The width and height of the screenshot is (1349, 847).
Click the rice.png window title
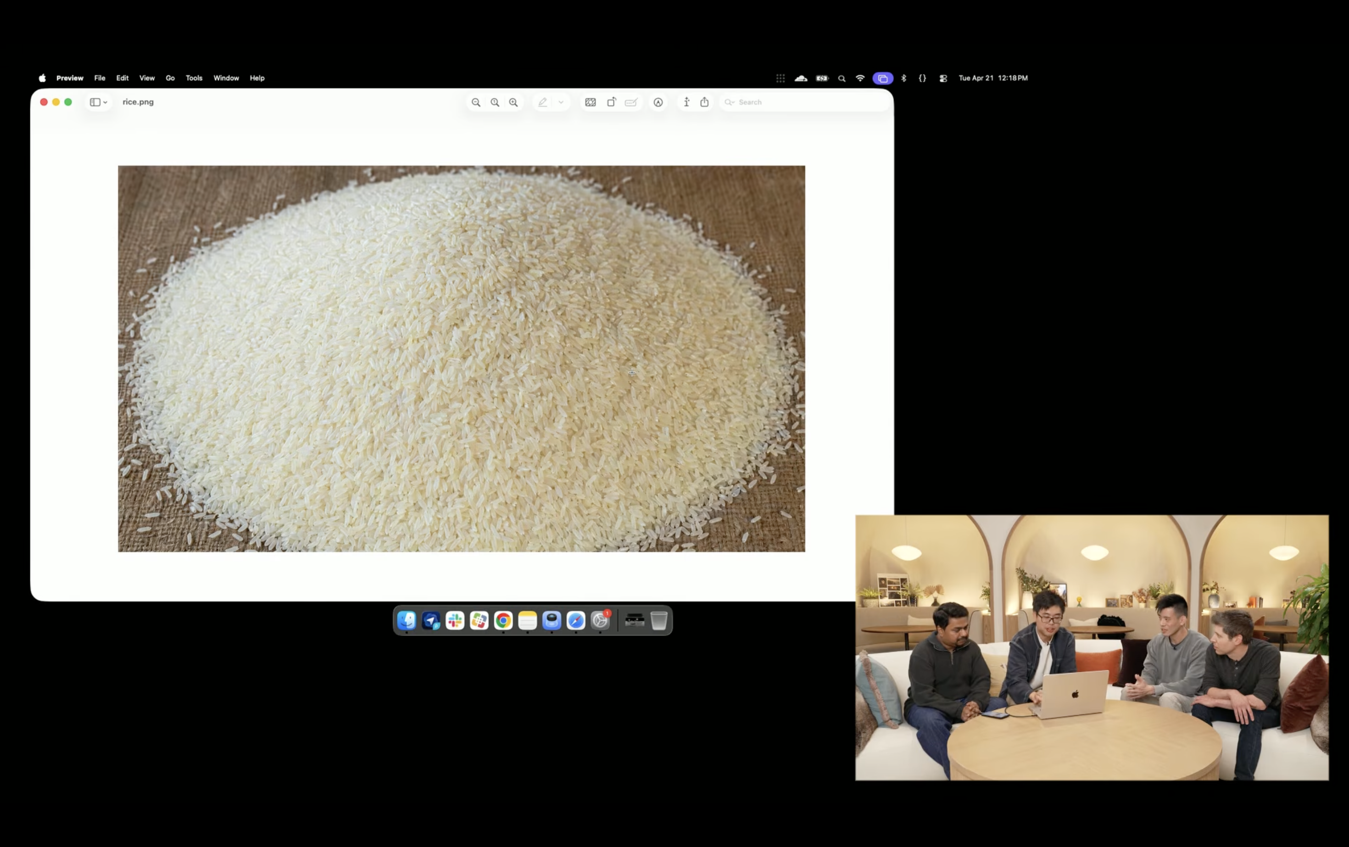tap(138, 102)
